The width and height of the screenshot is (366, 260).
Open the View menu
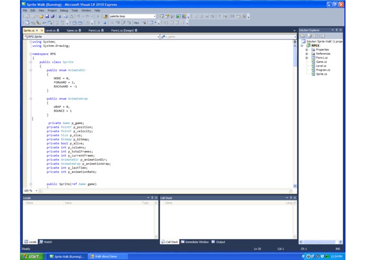(x=41, y=11)
